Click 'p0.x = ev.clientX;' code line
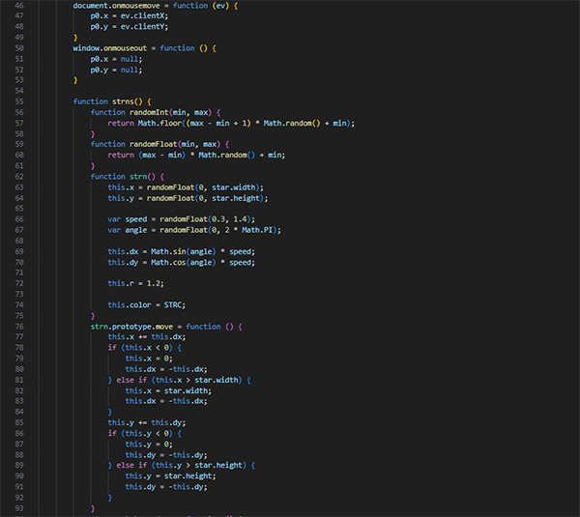Viewport: 580px width, 517px height. click(130, 15)
